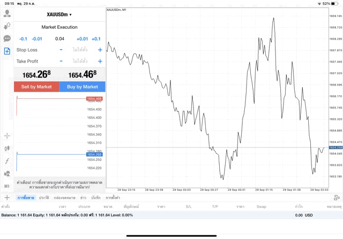The height and width of the screenshot is (239, 343).
Task: Decrease Take Profit with minus button
Action: coord(61,61)
